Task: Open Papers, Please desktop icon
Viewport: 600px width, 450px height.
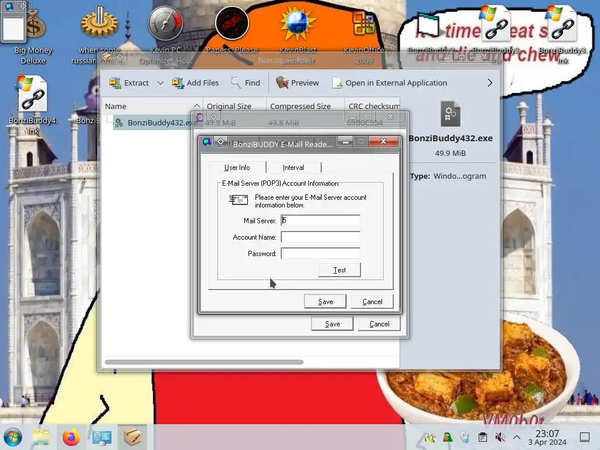Action: pyautogui.click(x=232, y=23)
